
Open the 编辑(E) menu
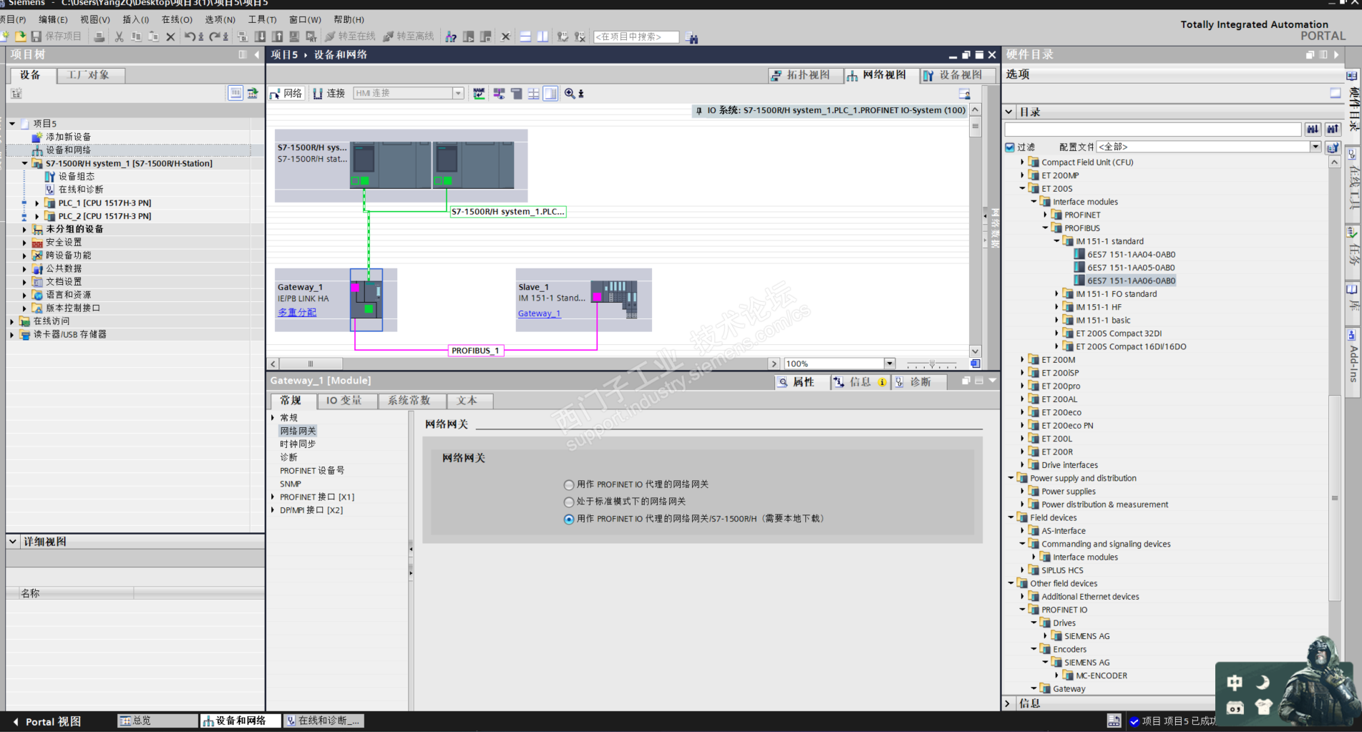[x=53, y=19]
